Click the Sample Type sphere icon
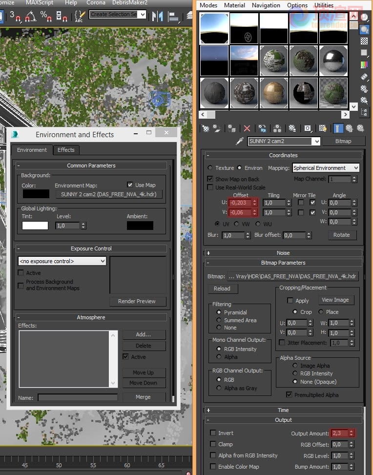 tap(364, 17)
